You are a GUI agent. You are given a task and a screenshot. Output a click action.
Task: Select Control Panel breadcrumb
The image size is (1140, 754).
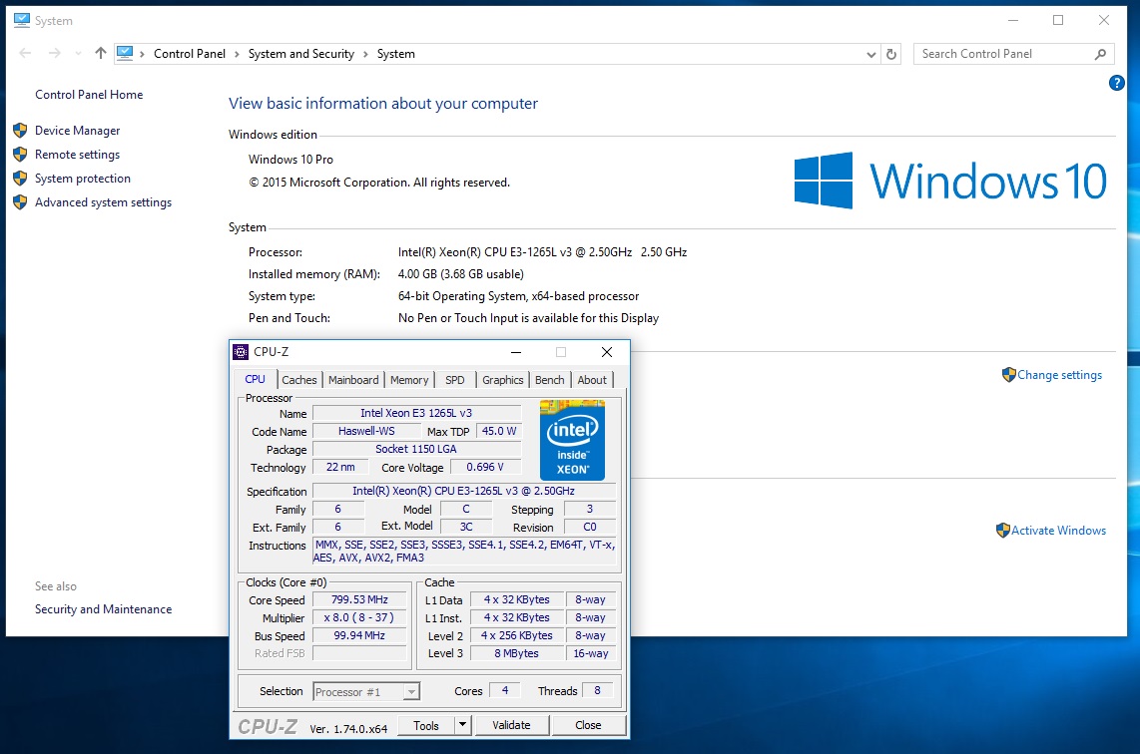pyautogui.click(x=190, y=54)
